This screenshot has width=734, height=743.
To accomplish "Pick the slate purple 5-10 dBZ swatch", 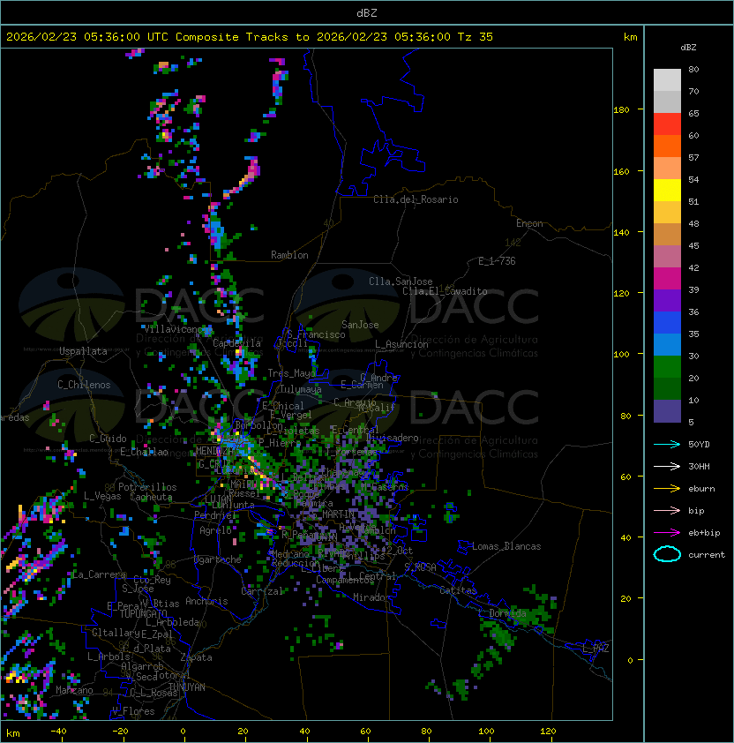I will coord(667,411).
